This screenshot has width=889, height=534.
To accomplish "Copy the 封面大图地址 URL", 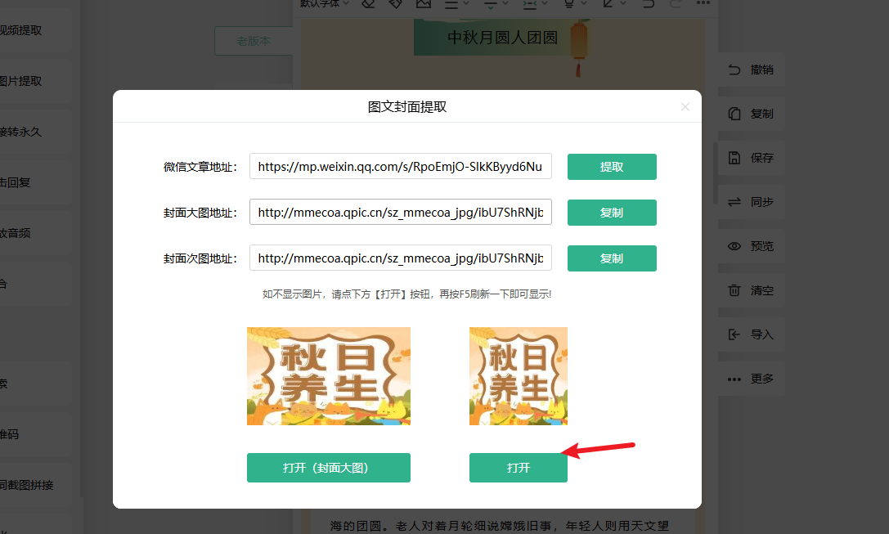I will (612, 213).
